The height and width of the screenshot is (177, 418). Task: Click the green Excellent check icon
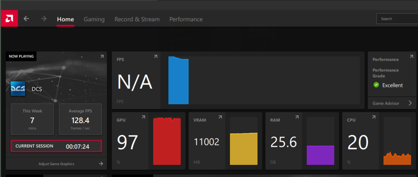pos(376,85)
